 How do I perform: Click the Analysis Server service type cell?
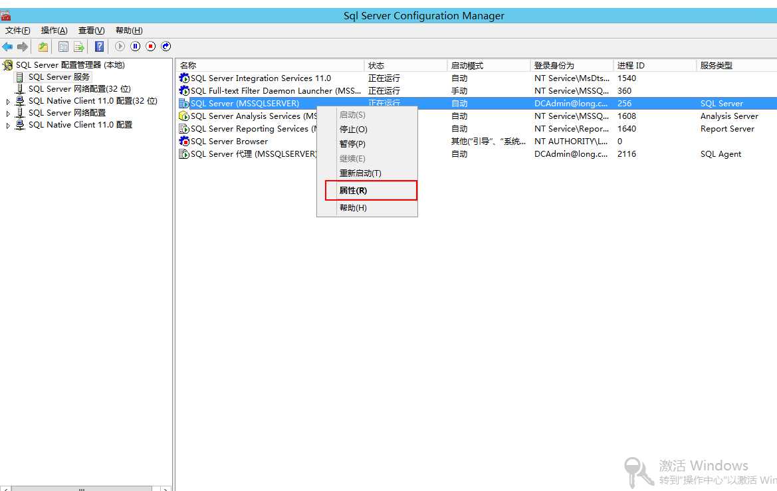coord(729,116)
